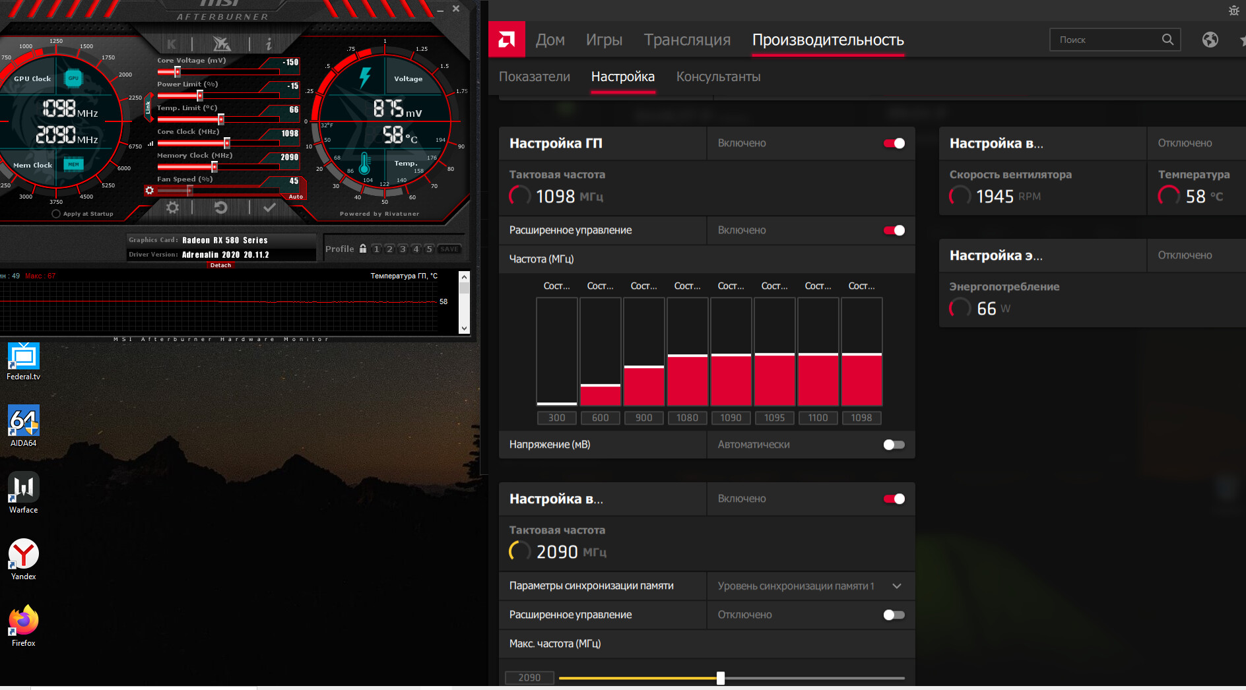Click the Memory Clock slider handle
Viewport: 1246px width, 690px height.
(214, 167)
